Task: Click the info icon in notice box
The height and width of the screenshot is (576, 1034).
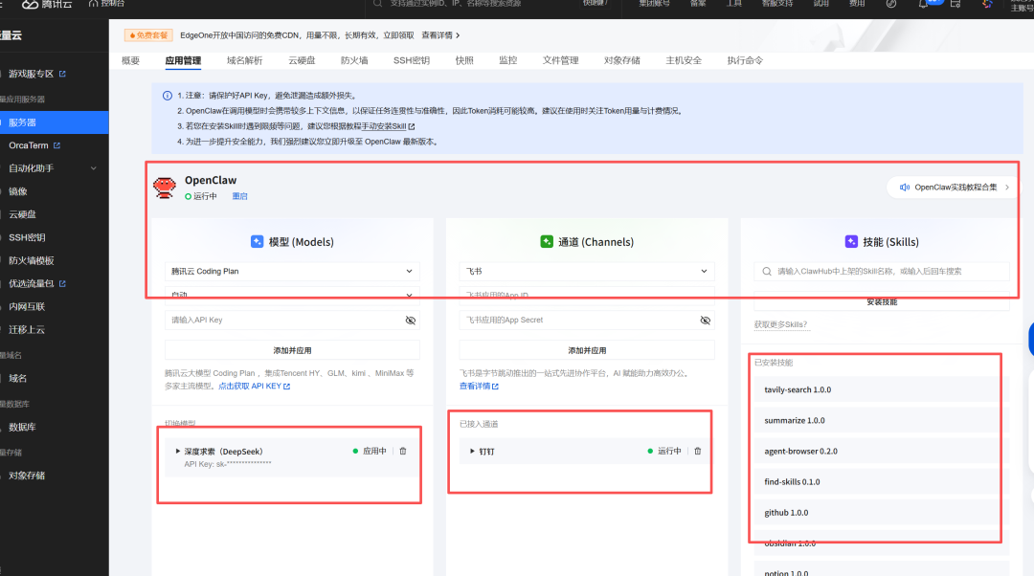Action: coord(168,96)
